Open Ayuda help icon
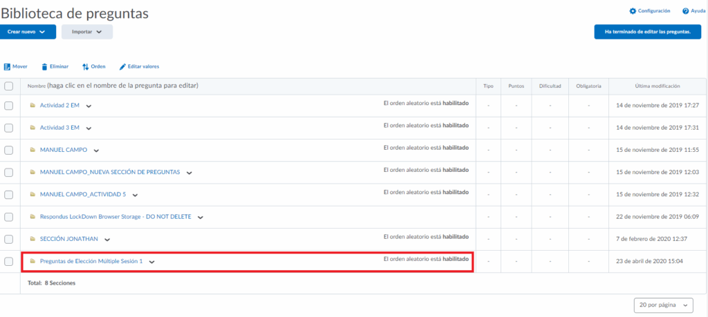The image size is (708, 317). [x=685, y=11]
